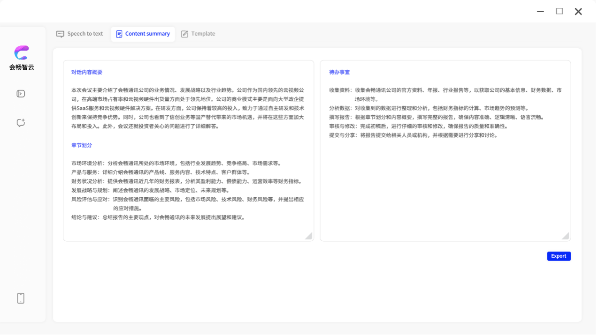Open the Template tab

coord(198,34)
